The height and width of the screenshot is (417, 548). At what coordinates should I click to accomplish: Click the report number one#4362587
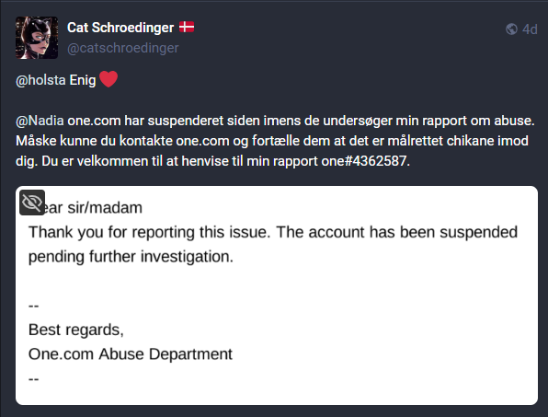pyautogui.click(x=366, y=161)
